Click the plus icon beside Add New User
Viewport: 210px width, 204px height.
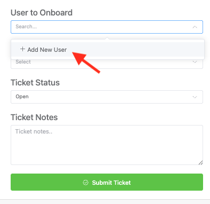(22, 49)
